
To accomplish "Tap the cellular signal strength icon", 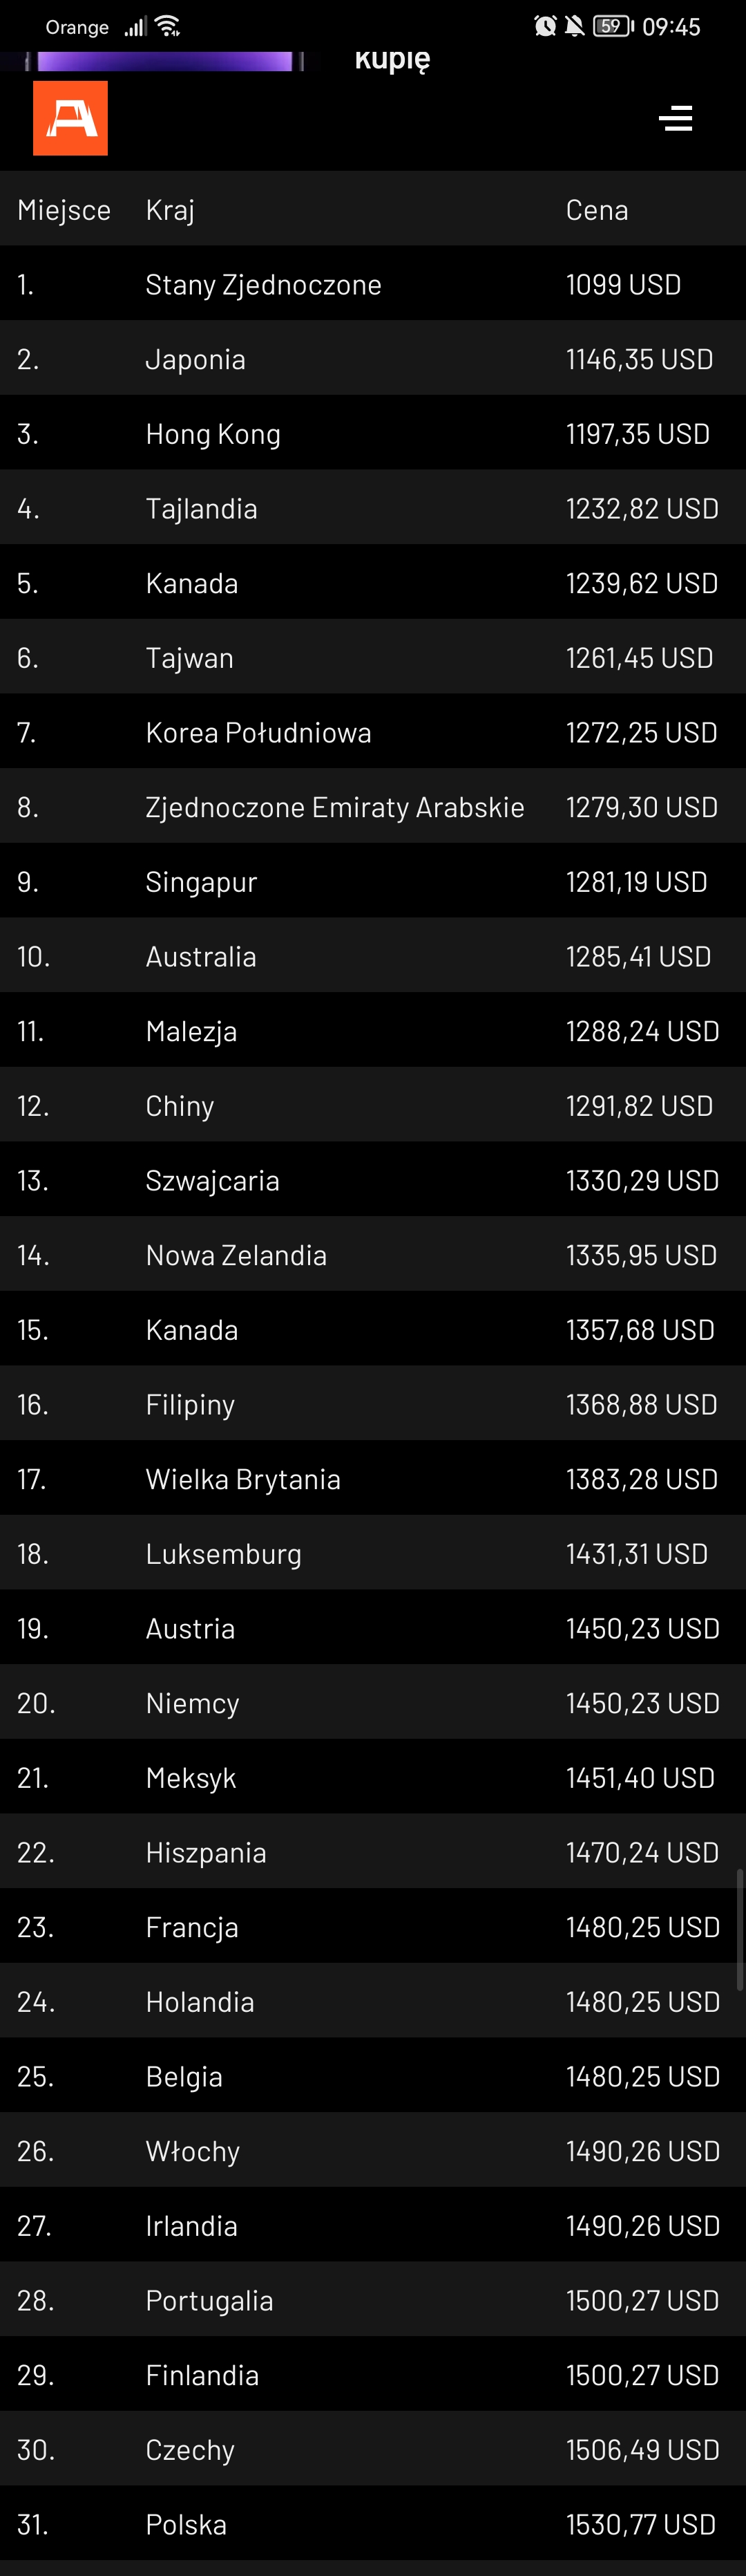I will click(135, 26).
